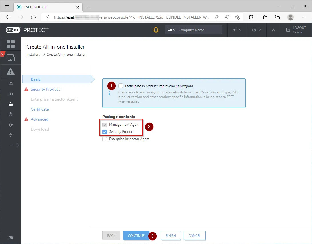Focus the Computer Name search field
Viewport: 312px width, 244px height.
click(199, 30)
